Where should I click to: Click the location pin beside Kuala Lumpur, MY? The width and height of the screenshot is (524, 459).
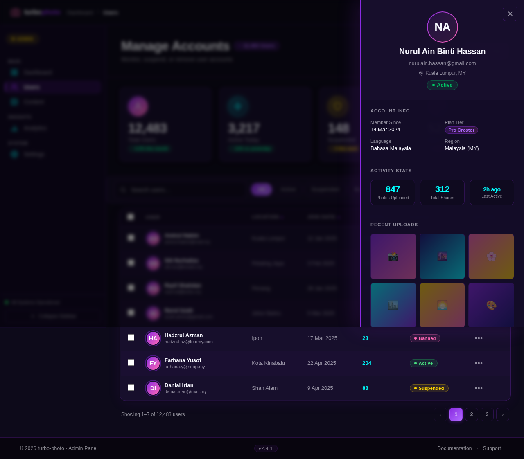(420, 73)
